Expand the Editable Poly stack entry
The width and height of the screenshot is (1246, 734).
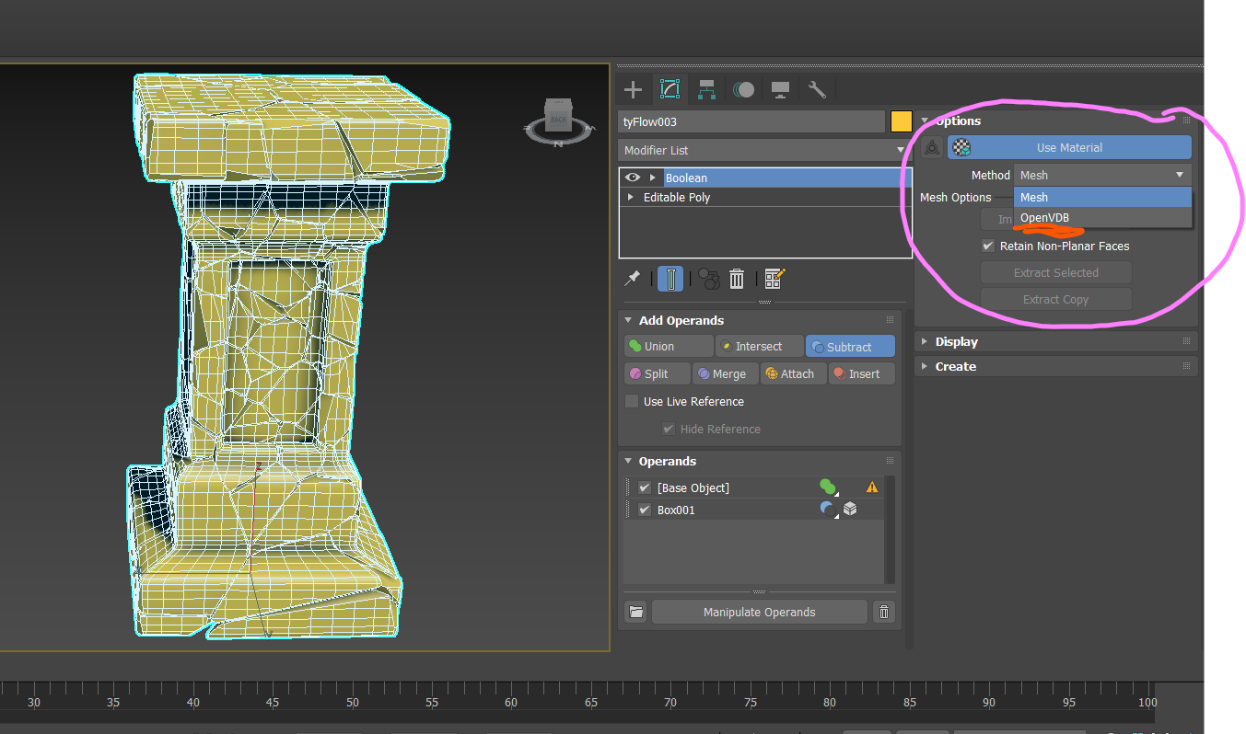pos(631,197)
